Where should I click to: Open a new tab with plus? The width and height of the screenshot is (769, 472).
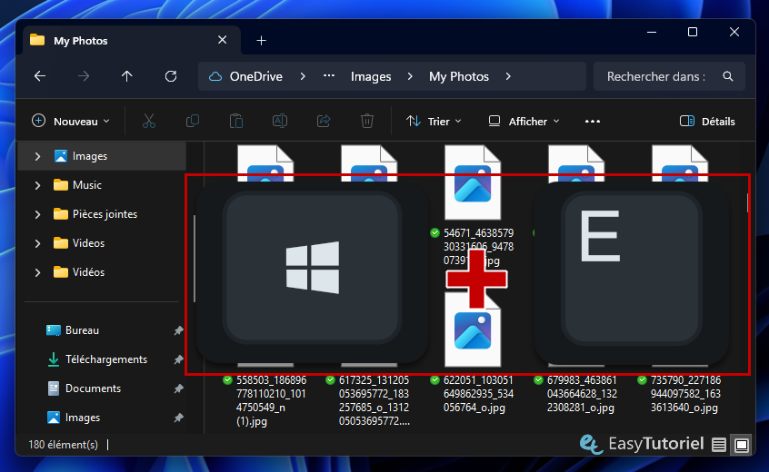pyautogui.click(x=262, y=41)
